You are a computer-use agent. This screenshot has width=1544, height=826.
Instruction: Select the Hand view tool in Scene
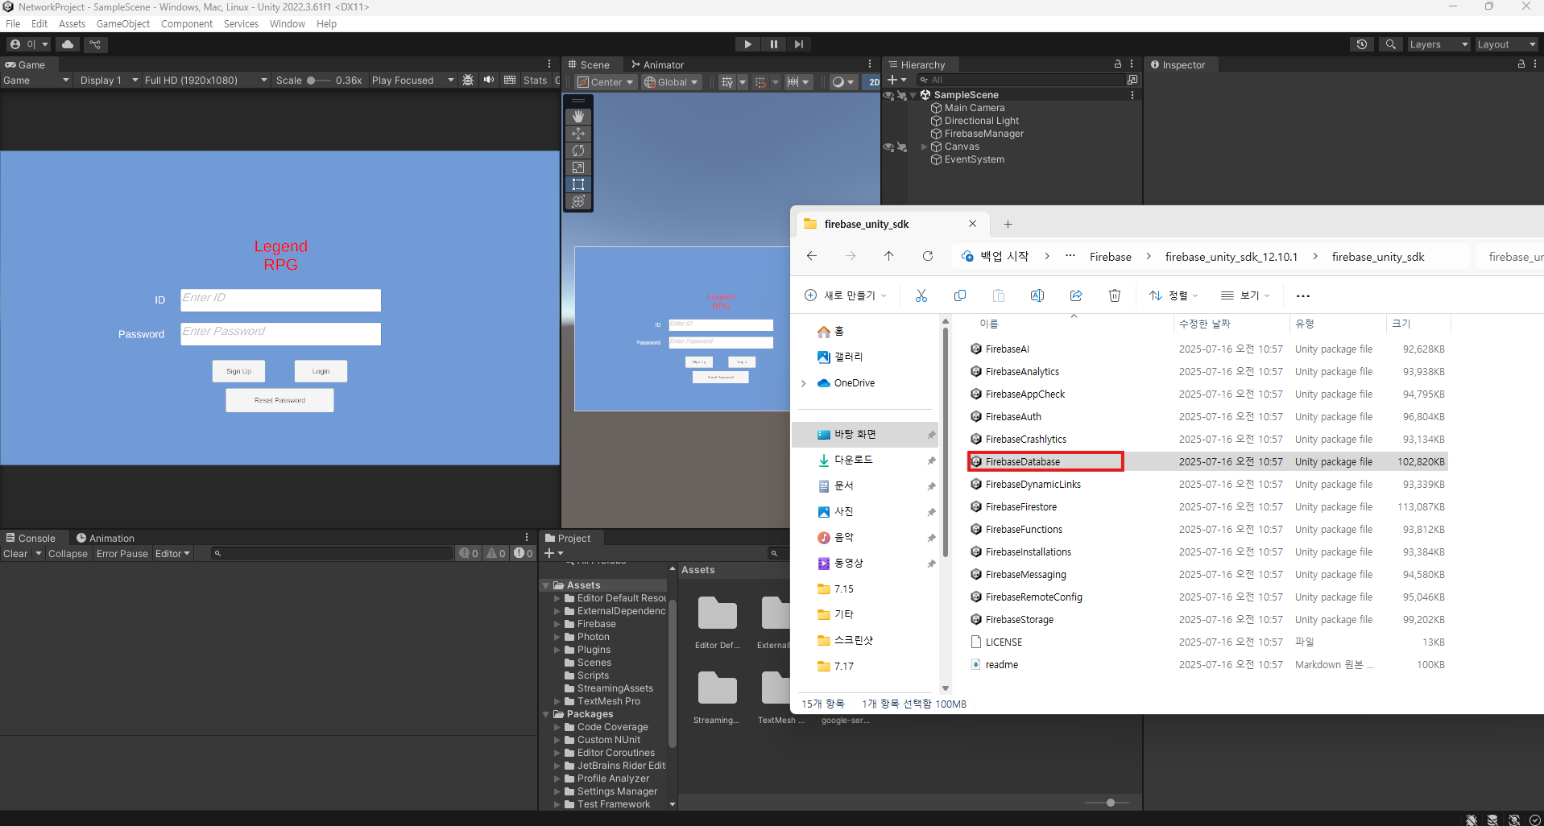[578, 117]
